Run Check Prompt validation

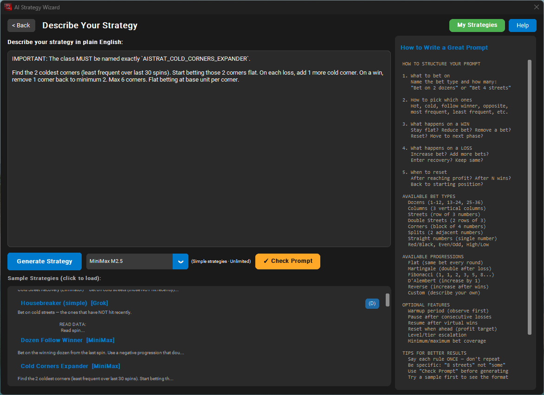tap(287, 261)
